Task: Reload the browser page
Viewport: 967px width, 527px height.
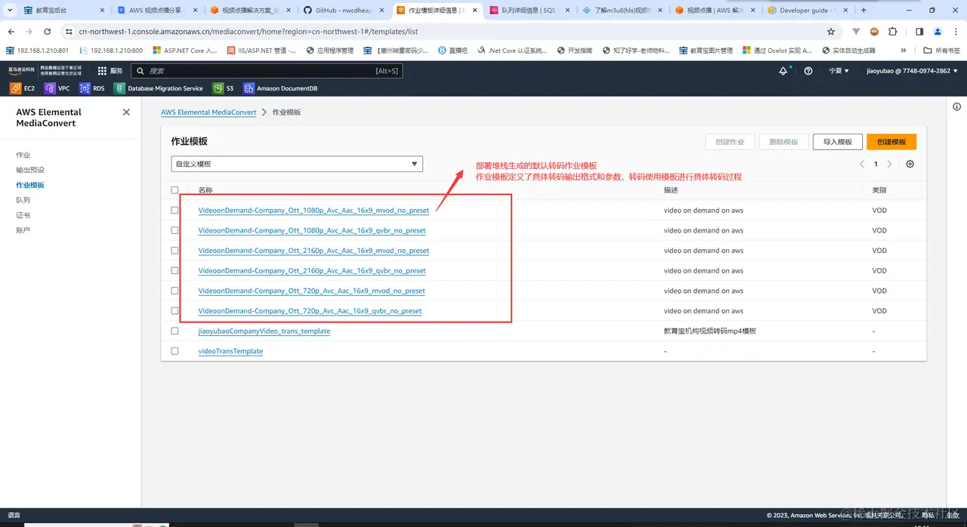Action: [48, 32]
